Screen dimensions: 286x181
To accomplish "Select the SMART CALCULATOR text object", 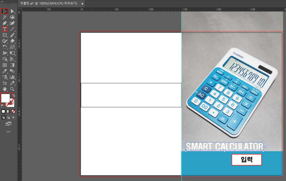I will tap(225, 147).
